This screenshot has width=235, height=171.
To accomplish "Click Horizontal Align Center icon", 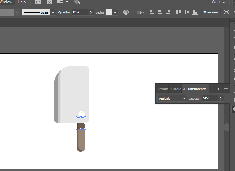I will tap(160, 13).
